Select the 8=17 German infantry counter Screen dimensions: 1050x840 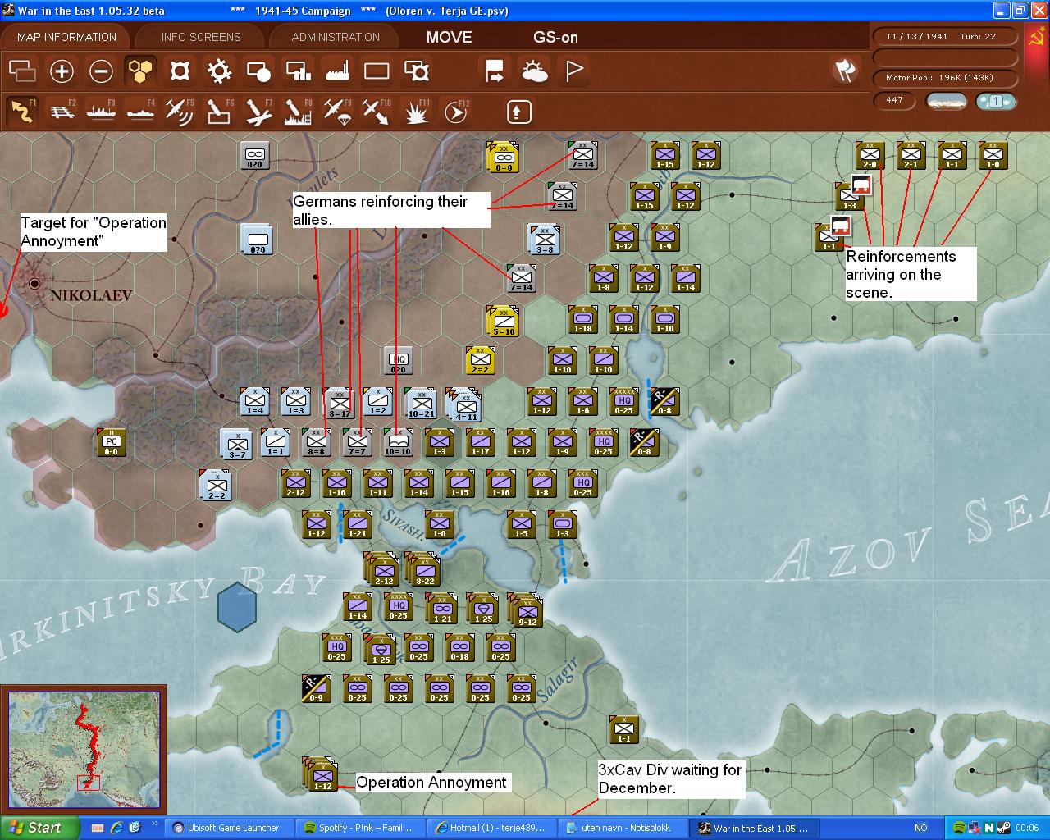[340, 402]
